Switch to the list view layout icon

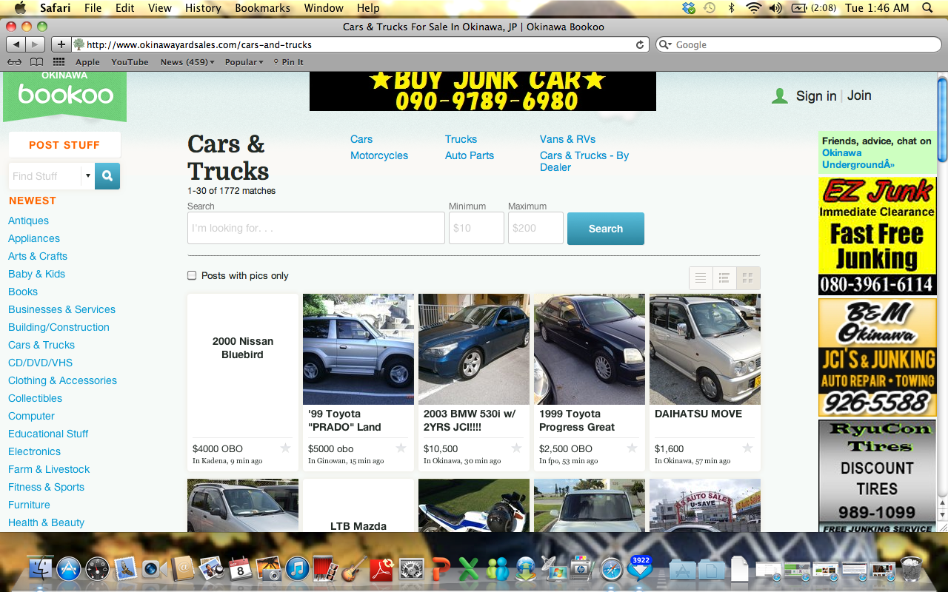(701, 278)
